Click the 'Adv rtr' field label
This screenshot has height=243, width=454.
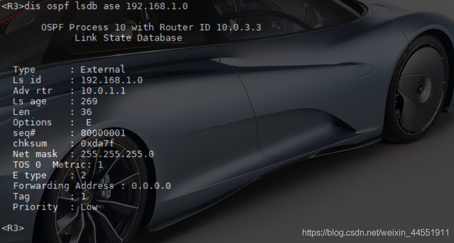(x=33, y=91)
